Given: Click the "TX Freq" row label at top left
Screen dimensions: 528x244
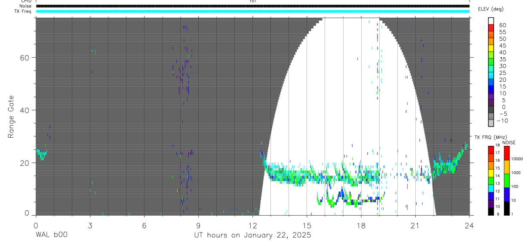Looking at the screenshot, I should 24,11.
